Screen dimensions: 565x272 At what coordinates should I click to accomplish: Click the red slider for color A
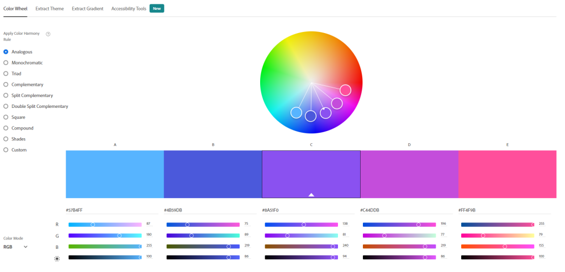[105, 225]
